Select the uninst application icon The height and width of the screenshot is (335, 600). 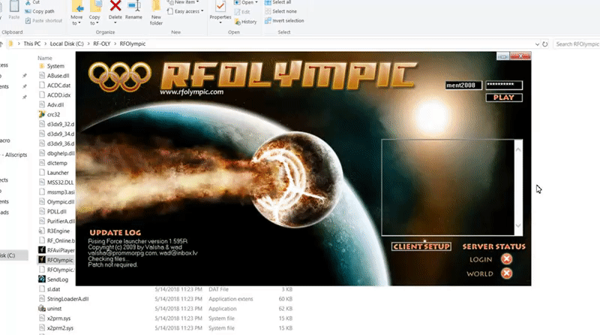pyautogui.click(x=42, y=308)
